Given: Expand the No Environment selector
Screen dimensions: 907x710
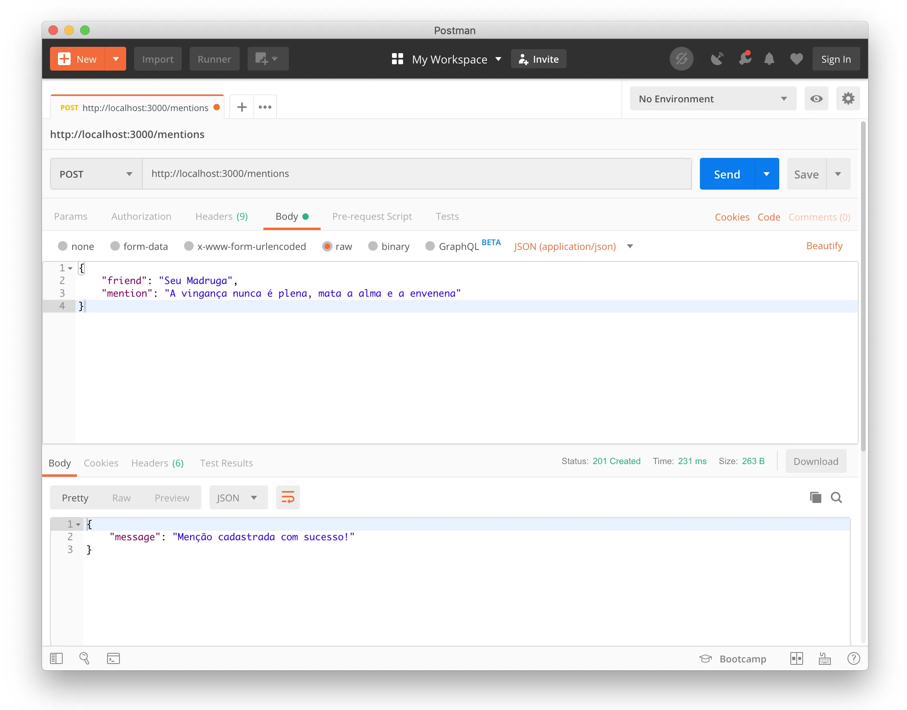Looking at the screenshot, I should click(x=712, y=99).
